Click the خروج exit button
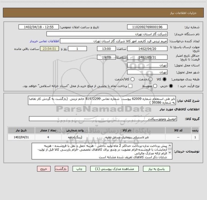Screen dimensions: 207x200 click(x=44, y=169)
